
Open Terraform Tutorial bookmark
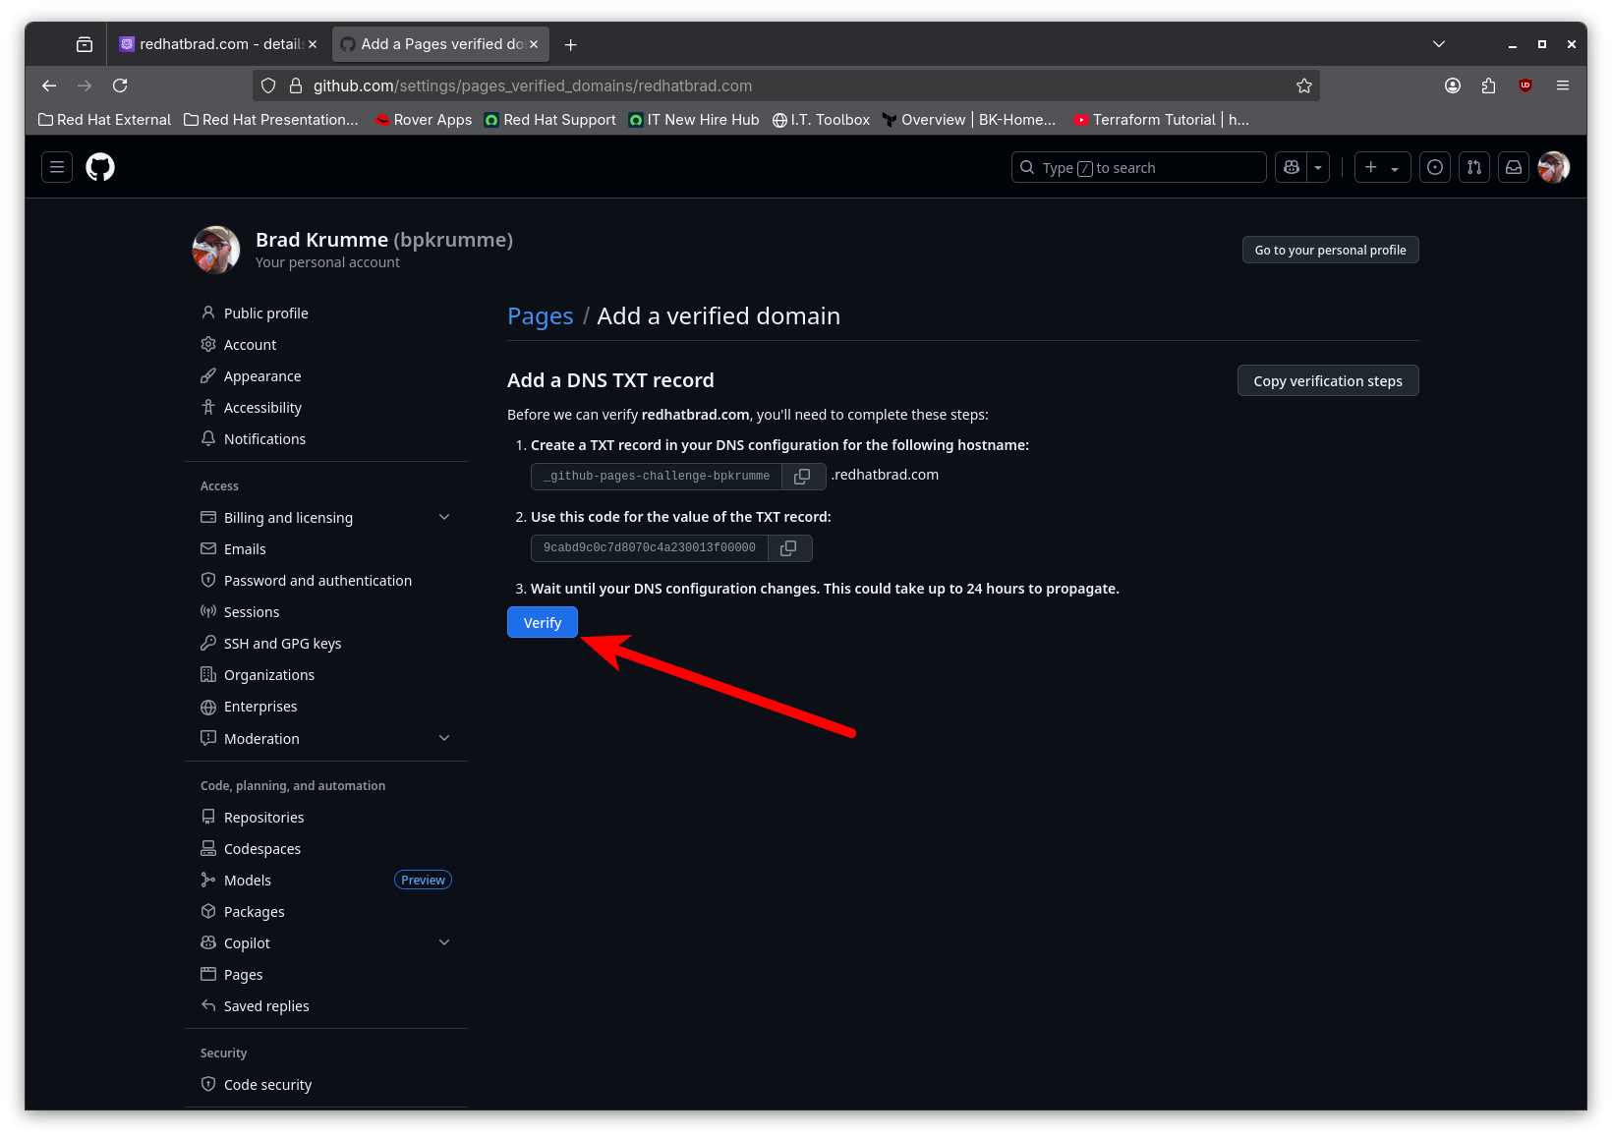[x=1161, y=119]
